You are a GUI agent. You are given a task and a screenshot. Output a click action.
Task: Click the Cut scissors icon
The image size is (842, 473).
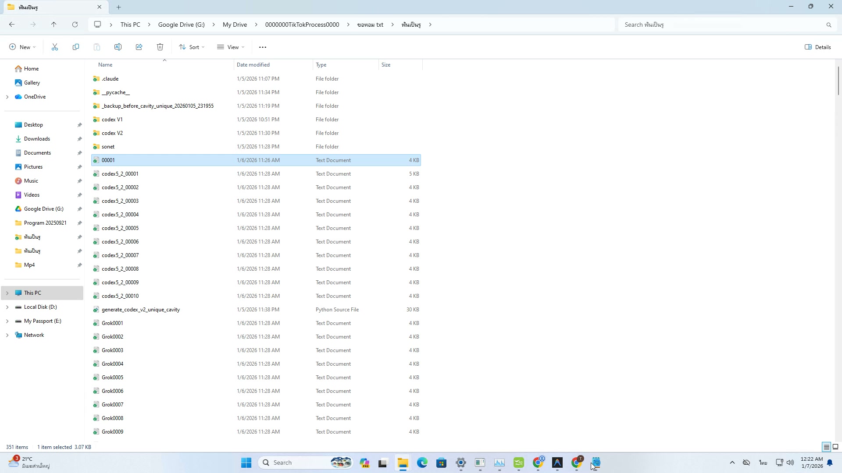pyautogui.click(x=55, y=47)
